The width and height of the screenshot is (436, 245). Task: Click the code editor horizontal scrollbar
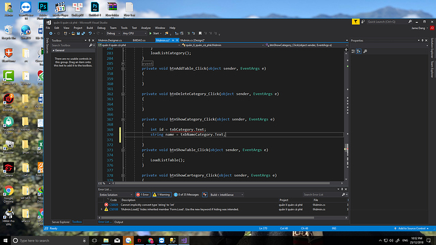tap(222, 183)
